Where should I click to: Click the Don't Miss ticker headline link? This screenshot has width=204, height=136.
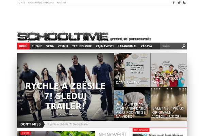click(68, 124)
